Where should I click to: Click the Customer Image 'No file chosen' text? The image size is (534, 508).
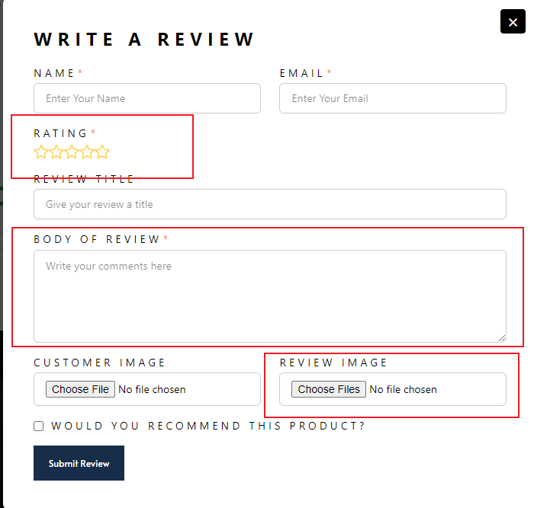coord(152,389)
